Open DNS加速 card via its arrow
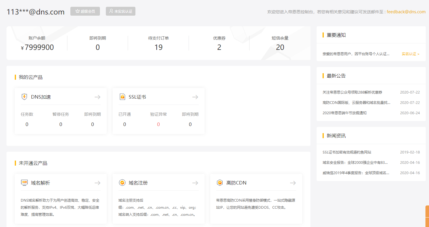Image resolution: width=429 pixels, height=227 pixels. [98, 97]
